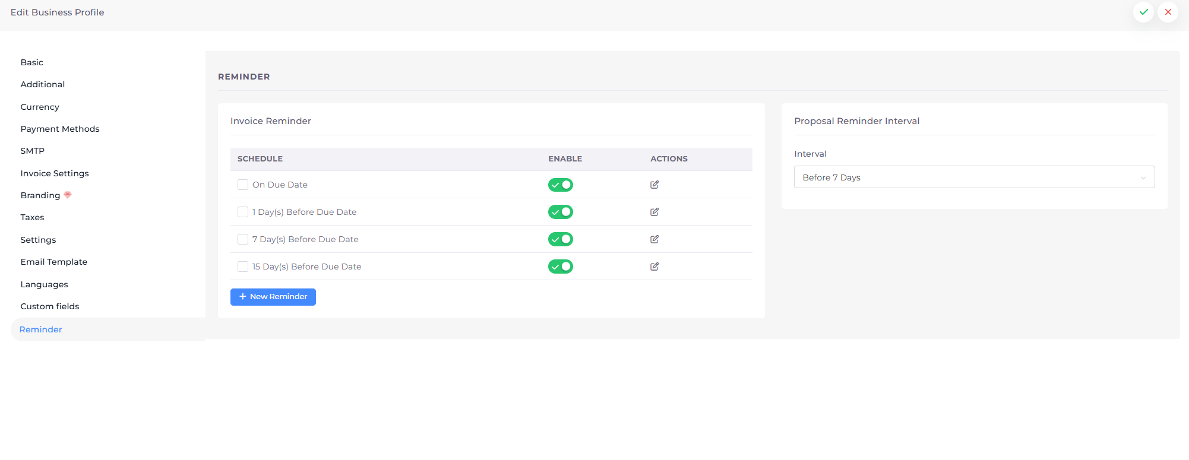Select the On Due Date checkbox
The height and width of the screenshot is (460, 1189).
tap(243, 185)
